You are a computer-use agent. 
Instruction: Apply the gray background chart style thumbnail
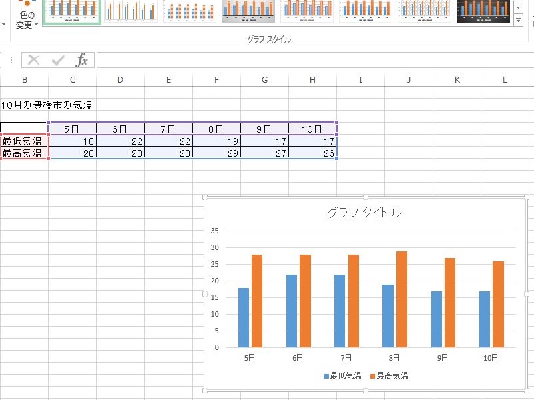248,11
